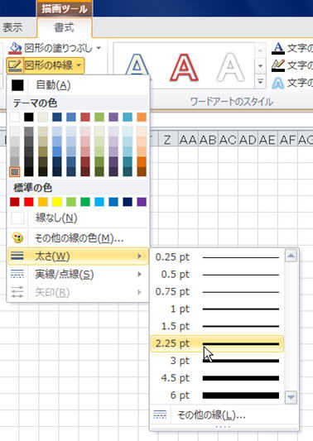Screen dimensions: 313x441
Task: Pick the 自動 black color swatch
Action: click(17, 85)
